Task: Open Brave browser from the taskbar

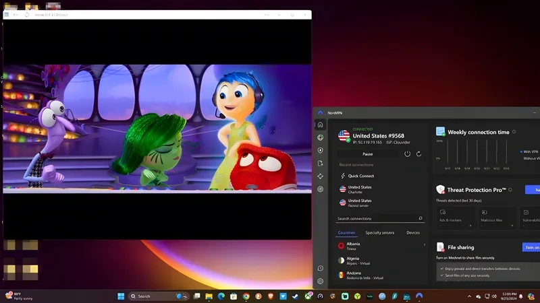Action: click(x=271, y=296)
